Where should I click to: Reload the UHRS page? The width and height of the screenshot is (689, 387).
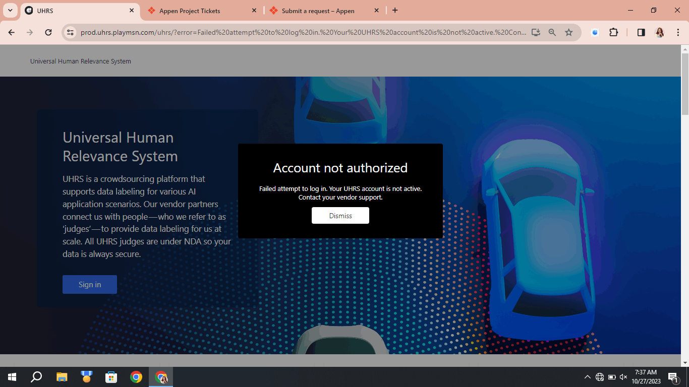[48, 32]
